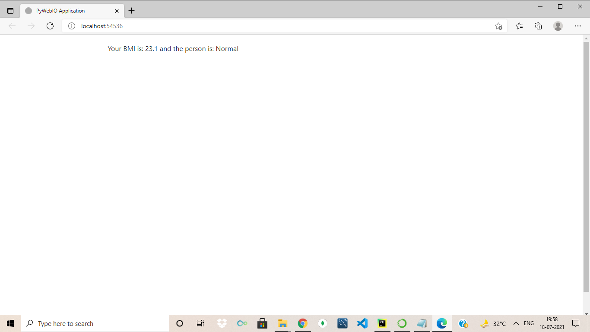Image resolution: width=590 pixels, height=332 pixels.
Task: Click the vertical page scrollbar
Action: pyautogui.click(x=586, y=166)
